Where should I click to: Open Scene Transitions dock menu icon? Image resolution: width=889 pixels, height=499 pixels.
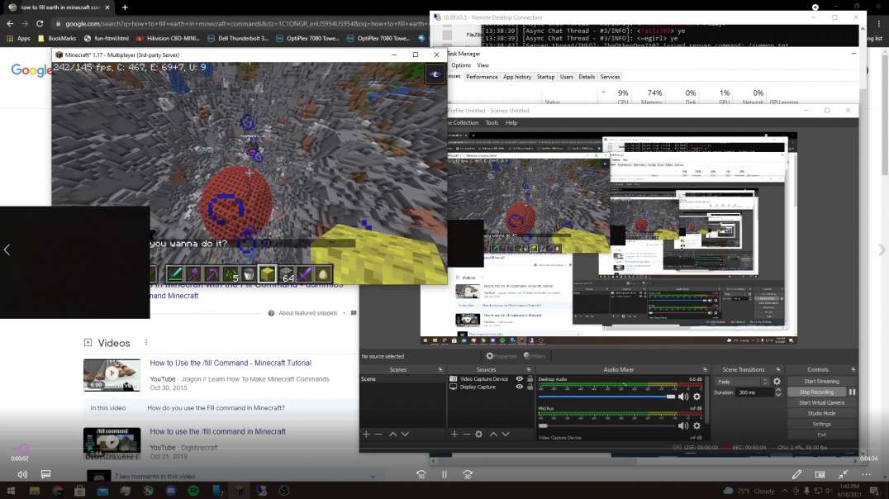point(778,370)
